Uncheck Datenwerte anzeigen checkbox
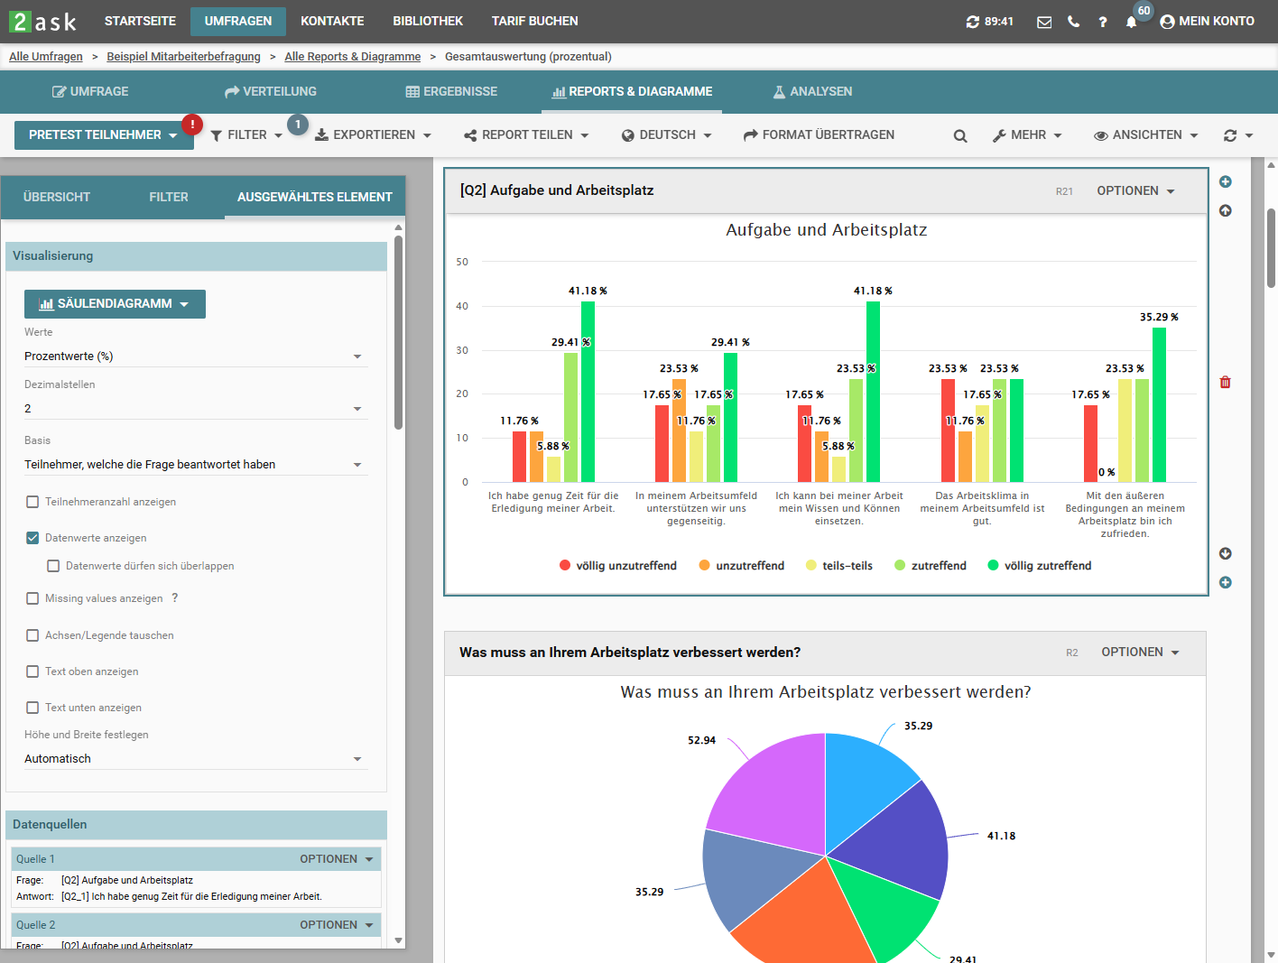This screenshot has width=1278, height=963. click(x=33, y=538)
